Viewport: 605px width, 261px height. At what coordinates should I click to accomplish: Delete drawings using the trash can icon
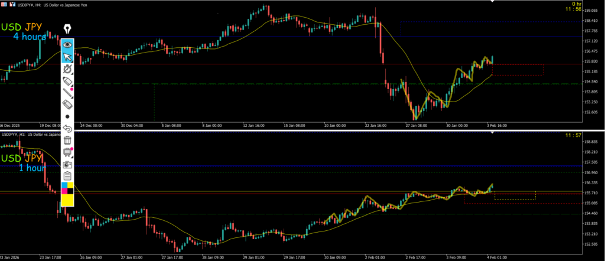pyautogui.click(x=67, y=141)
